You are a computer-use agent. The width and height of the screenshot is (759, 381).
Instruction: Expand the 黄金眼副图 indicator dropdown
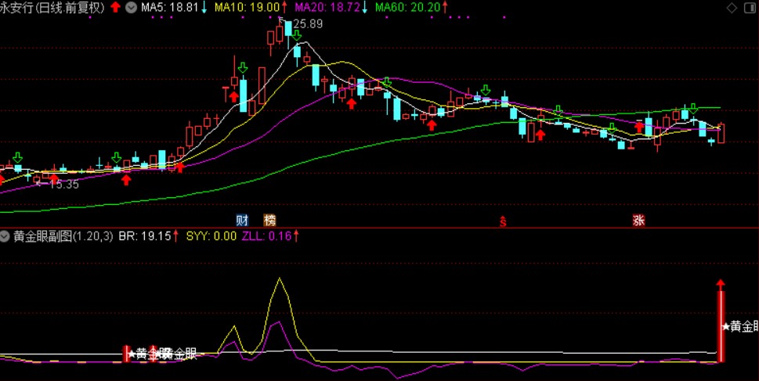[5, 236]
